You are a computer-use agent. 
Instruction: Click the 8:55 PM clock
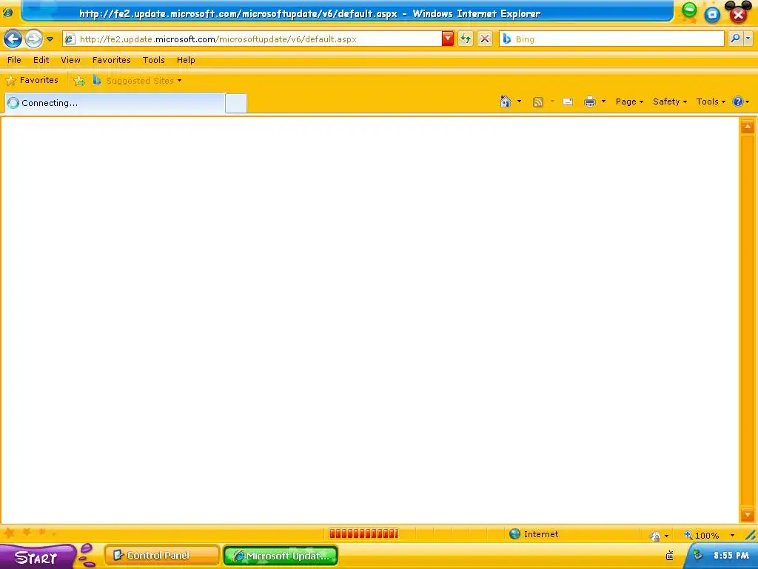pos(731,556)
